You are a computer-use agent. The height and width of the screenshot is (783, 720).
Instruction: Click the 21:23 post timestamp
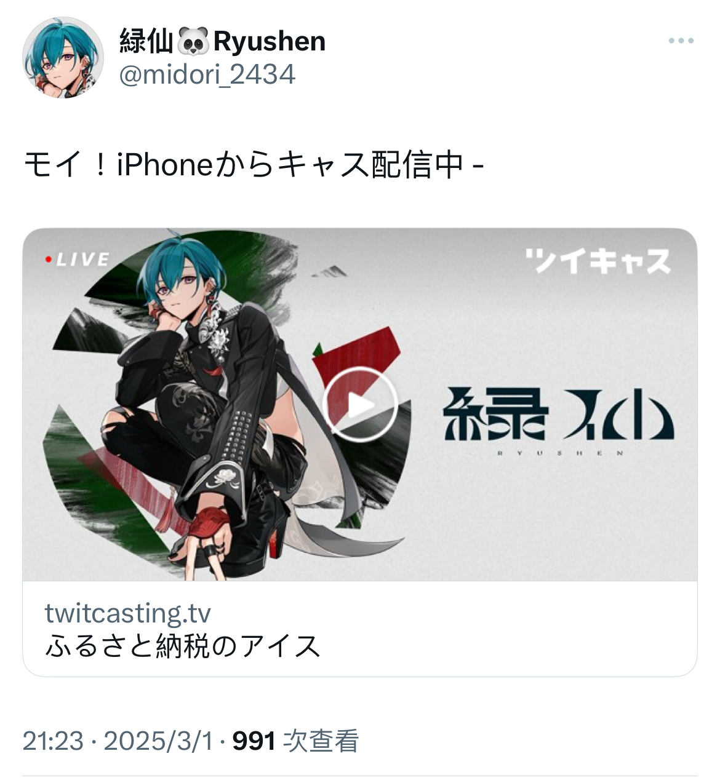coord(53,741)
